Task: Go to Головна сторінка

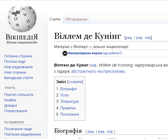Action: pyautogui.click(x=18, y=56)
